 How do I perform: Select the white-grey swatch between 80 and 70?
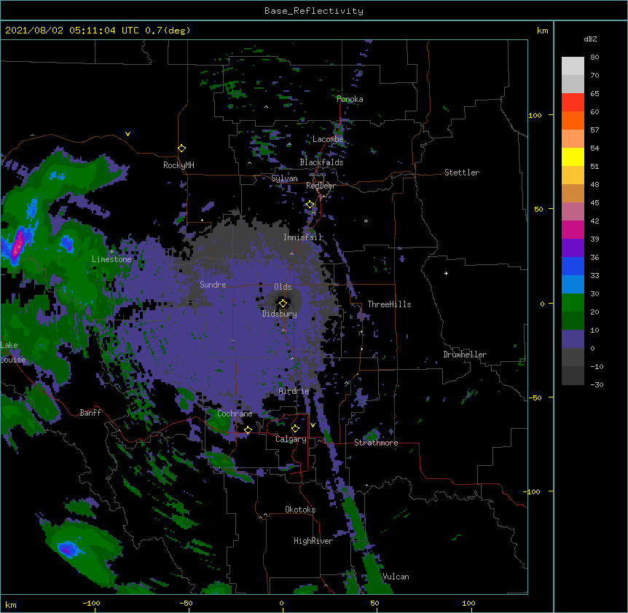tap(573, 66)
